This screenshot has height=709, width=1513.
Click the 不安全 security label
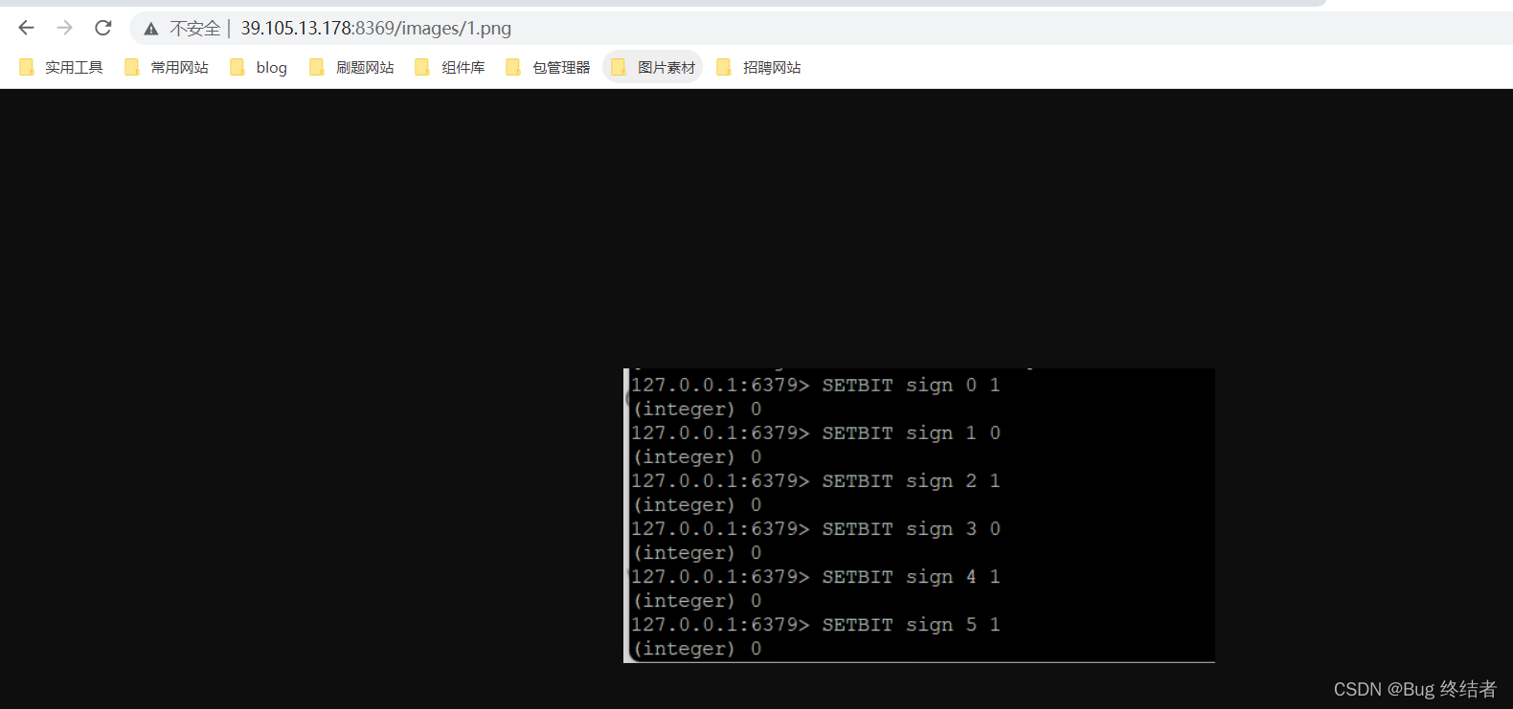pos(195,29)
